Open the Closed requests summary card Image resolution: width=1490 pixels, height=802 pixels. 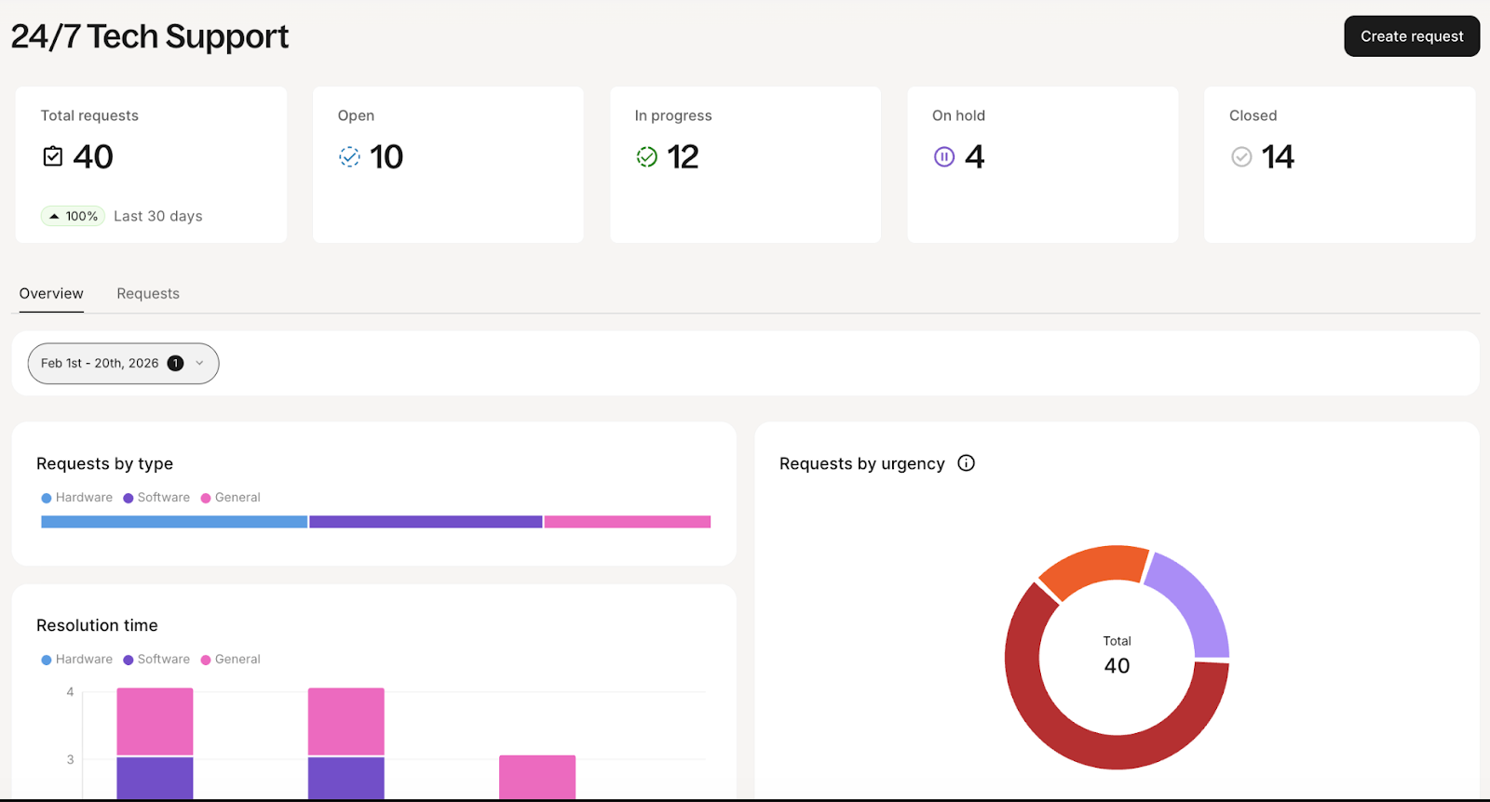click(1339, 165)
